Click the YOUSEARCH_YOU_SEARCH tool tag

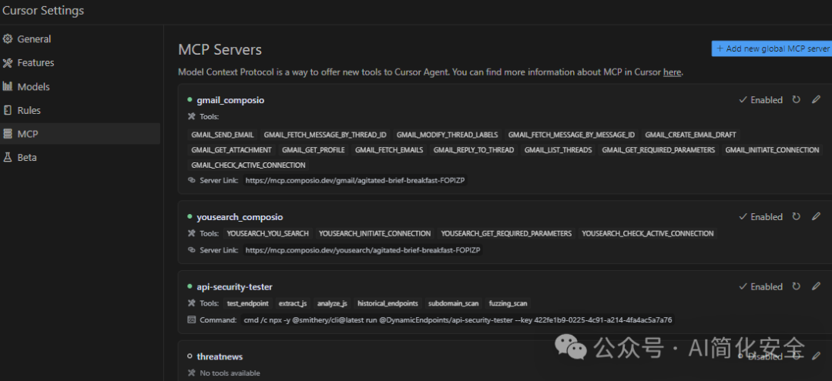(x=267, y=233)
